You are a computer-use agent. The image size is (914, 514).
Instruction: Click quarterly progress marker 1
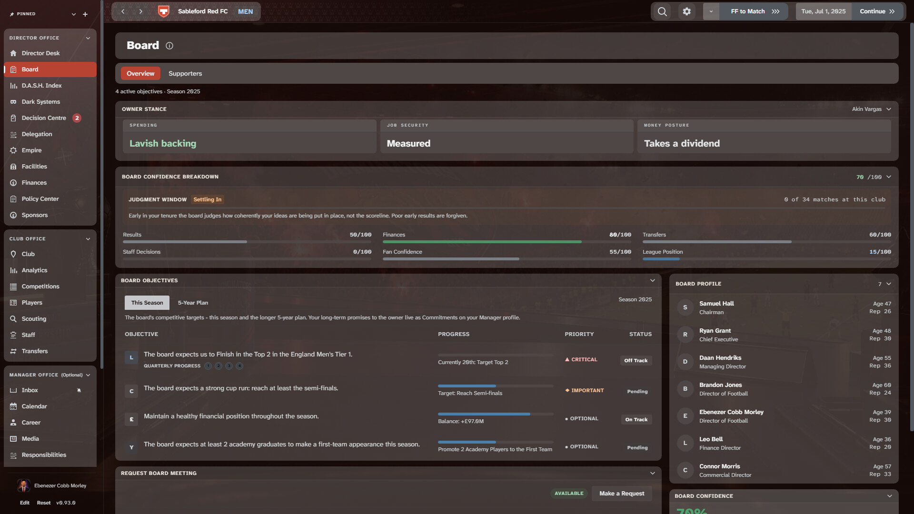coord(208,366)
